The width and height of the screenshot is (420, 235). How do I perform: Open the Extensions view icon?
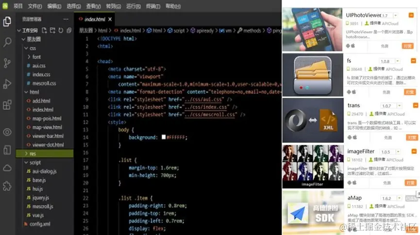point(7,105)
